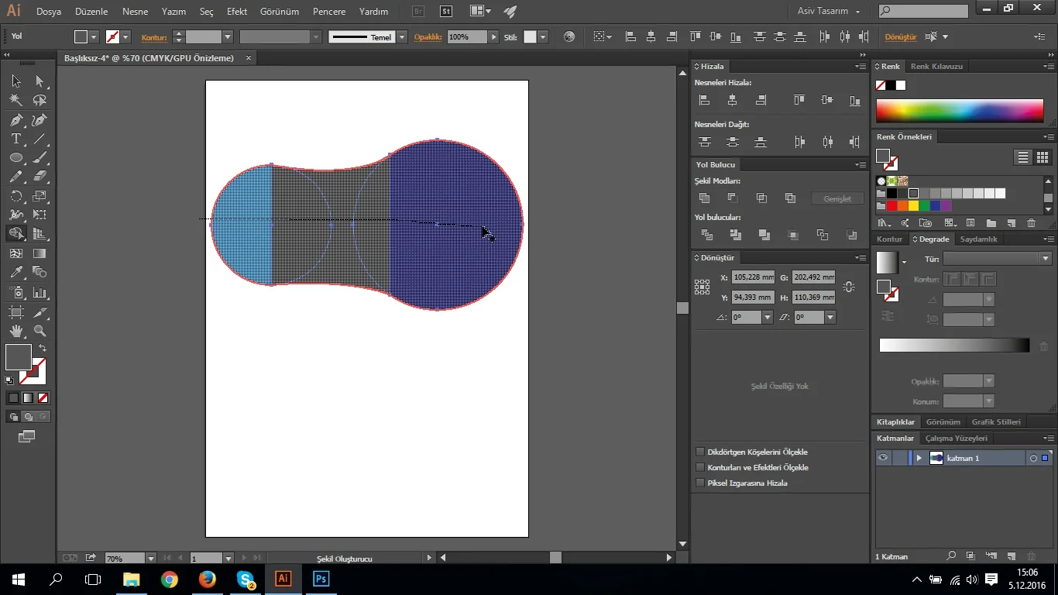Click the search icon in Layers panel
The height and width of the screenshot is (595, 1058).
point(951,556)
